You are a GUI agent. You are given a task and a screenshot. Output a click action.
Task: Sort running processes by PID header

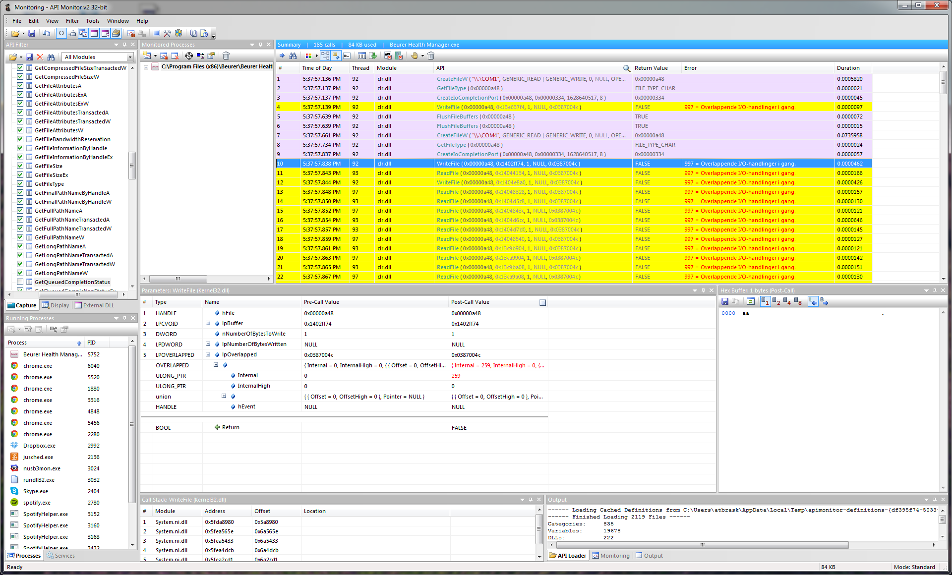pos(97,343)
